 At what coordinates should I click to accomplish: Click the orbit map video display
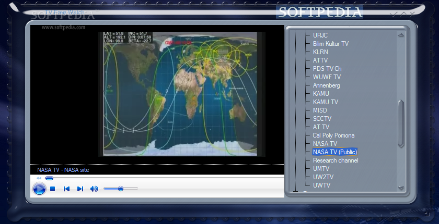[x=181, y=93]
